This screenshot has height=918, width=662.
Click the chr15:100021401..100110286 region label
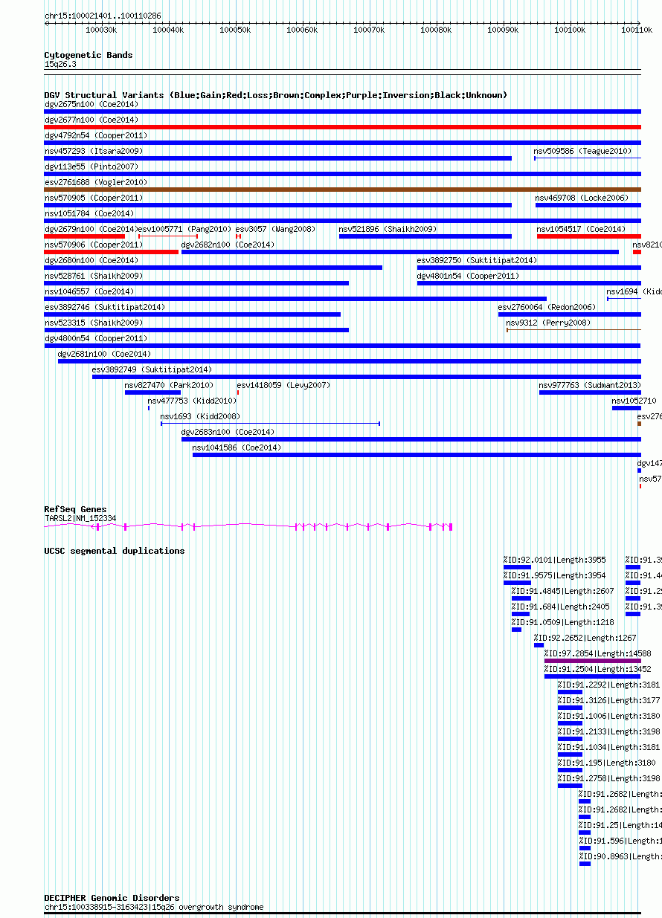pyautogui.click(x=103, y=16)
